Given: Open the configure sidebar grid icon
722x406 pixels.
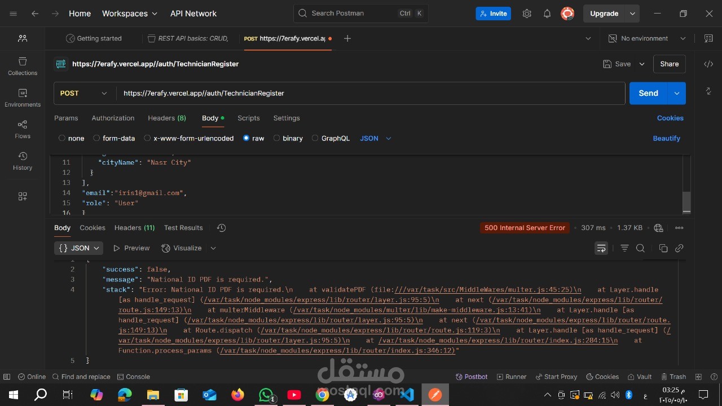Looking at the screenshot, I should pyautogui.click(x=23, y=196).
